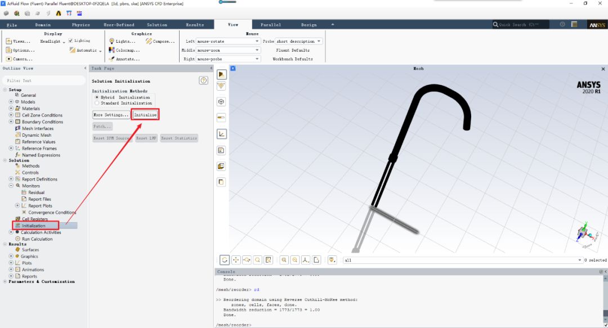Open display Options icon
Screen dimensions: 608x328
pyautogui.click(x=8, y=50)
